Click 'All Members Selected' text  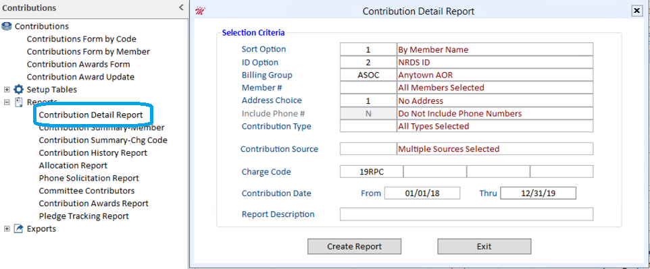tap(441, 88)
